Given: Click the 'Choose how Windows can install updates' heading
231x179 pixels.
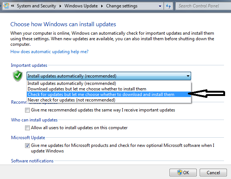Looking at the screenshot, I should click(x=63, y=24).
